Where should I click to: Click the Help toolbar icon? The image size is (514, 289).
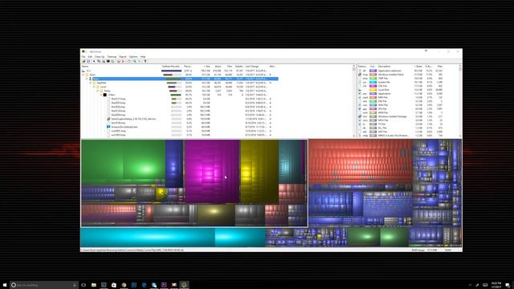(x=145, y=61)
